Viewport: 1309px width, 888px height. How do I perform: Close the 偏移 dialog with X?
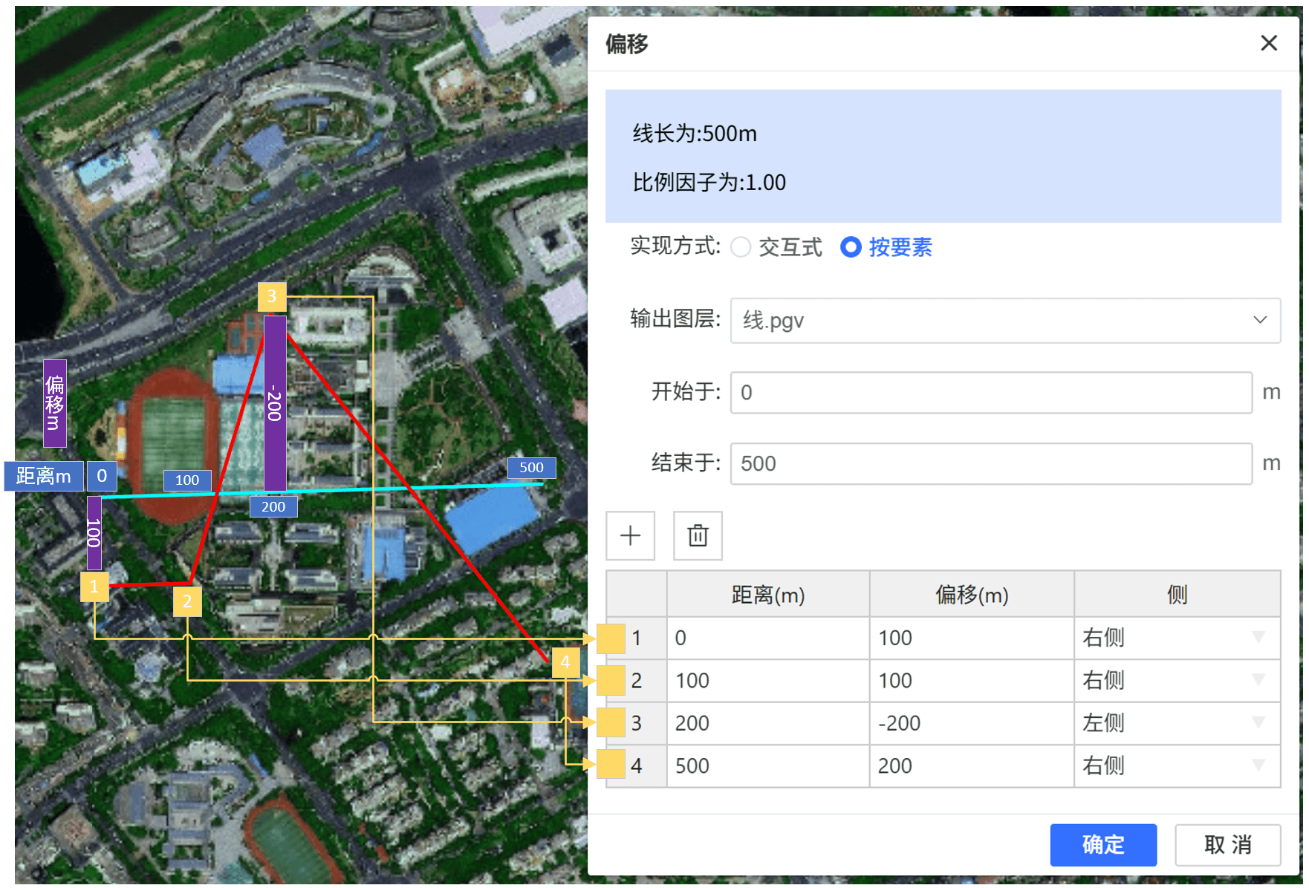[1269, 43]
